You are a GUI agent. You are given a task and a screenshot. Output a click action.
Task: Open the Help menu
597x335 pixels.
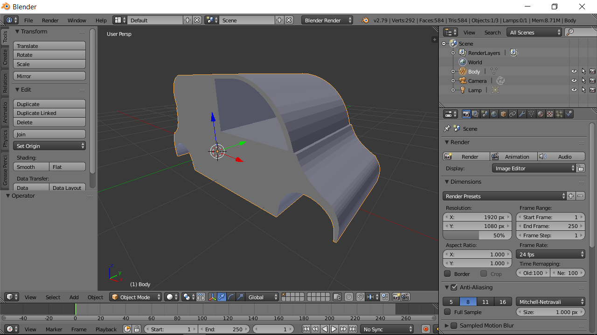point(101,20)
